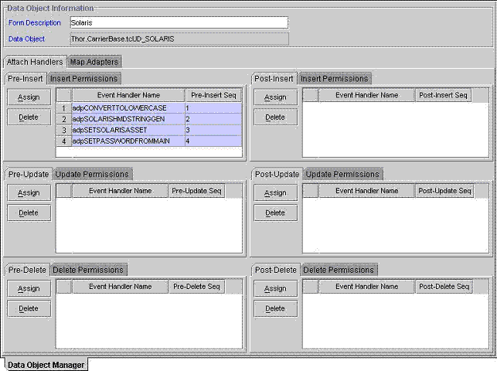
Task: Click the Pre-Delete Seq column header
Action: click(x=196, y=287)
